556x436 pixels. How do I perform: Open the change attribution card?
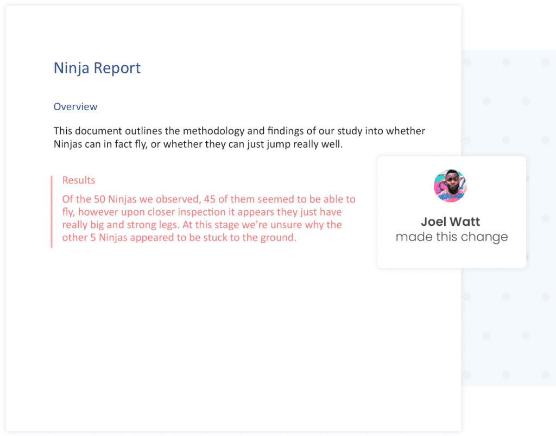click(451, 212)
